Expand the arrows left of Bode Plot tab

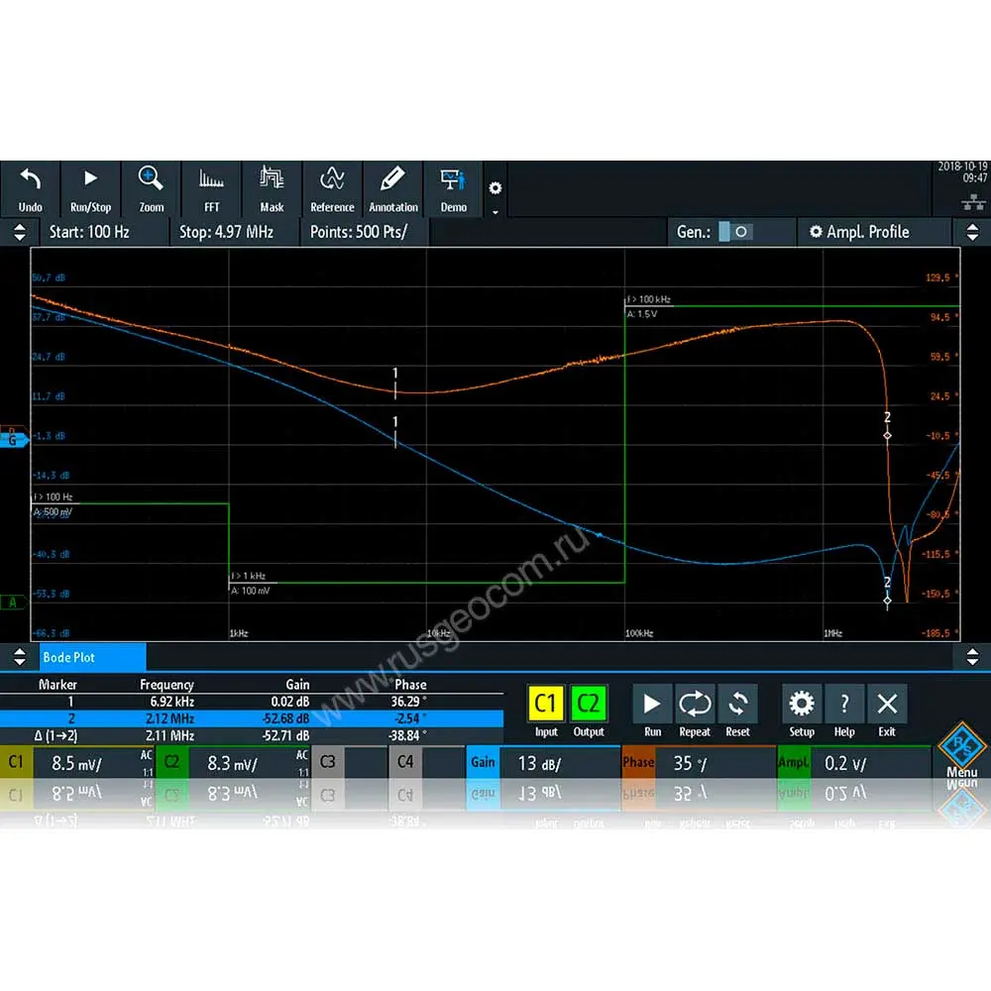point(19,657)
